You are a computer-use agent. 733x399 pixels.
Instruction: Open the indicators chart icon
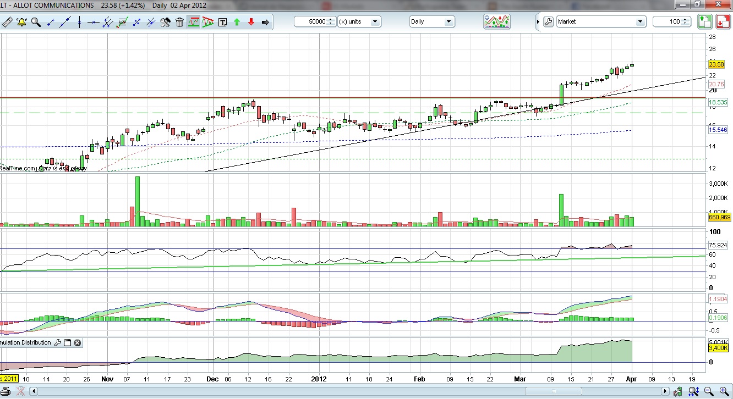point(497,21)
